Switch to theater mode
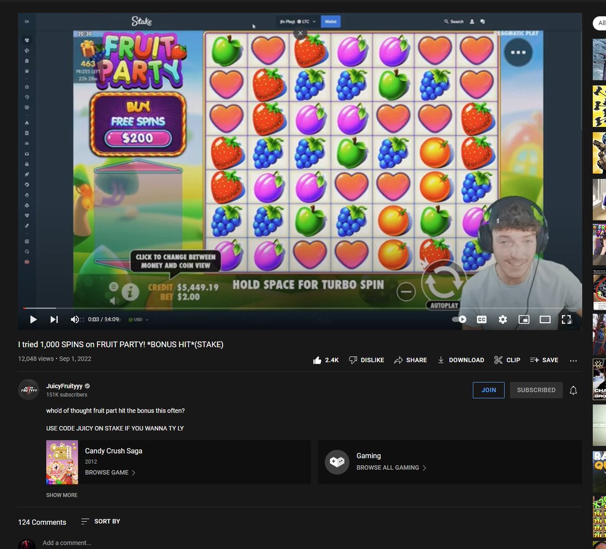This screenshot has height=549, width=606. [x=545, y=319]
